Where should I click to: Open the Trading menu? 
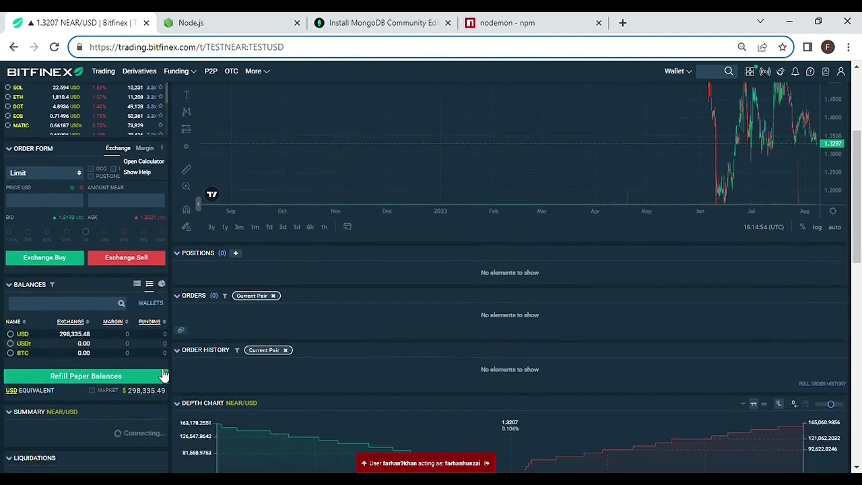pos(103,71)
